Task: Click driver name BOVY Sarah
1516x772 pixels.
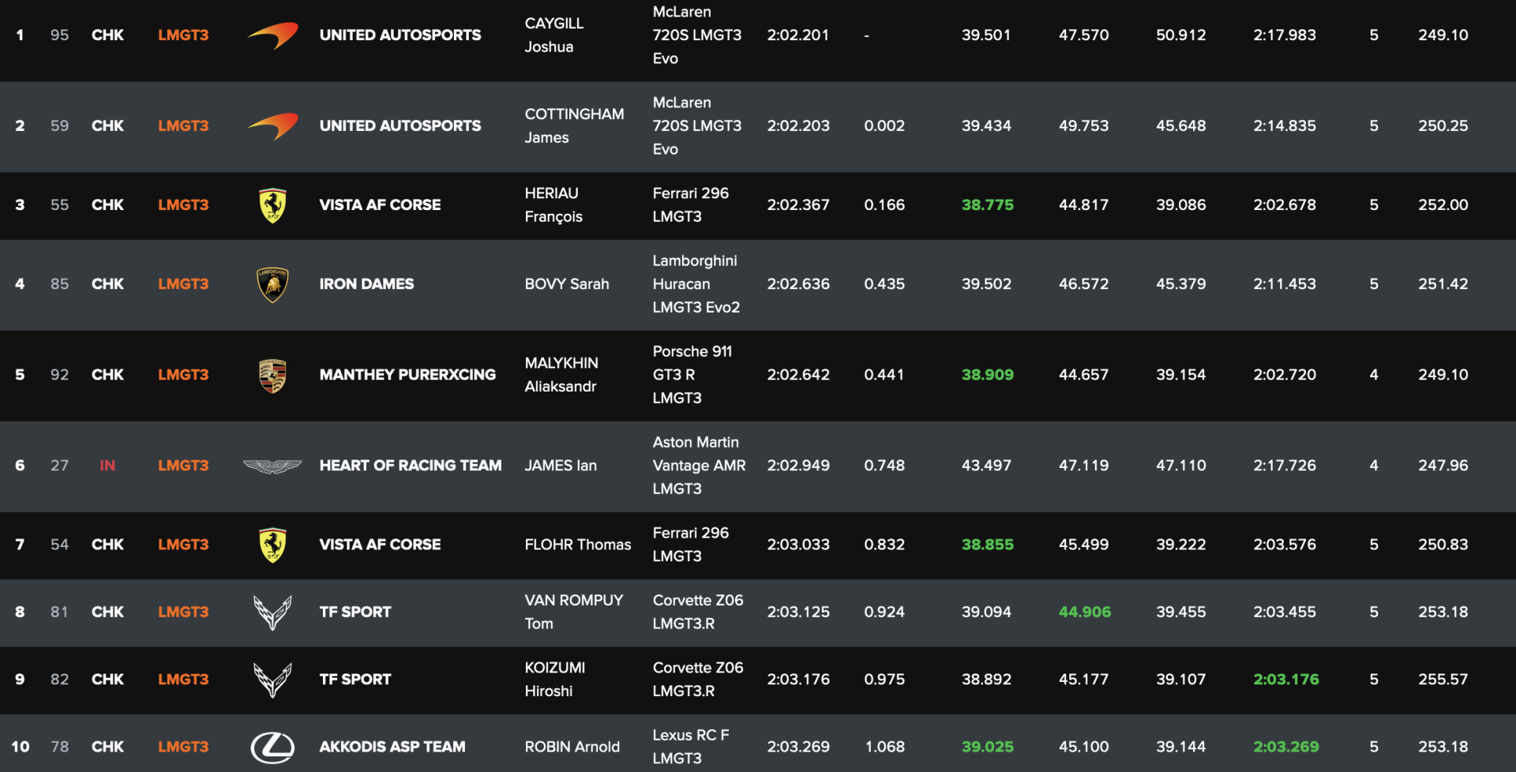Action: tap(567, 284)
